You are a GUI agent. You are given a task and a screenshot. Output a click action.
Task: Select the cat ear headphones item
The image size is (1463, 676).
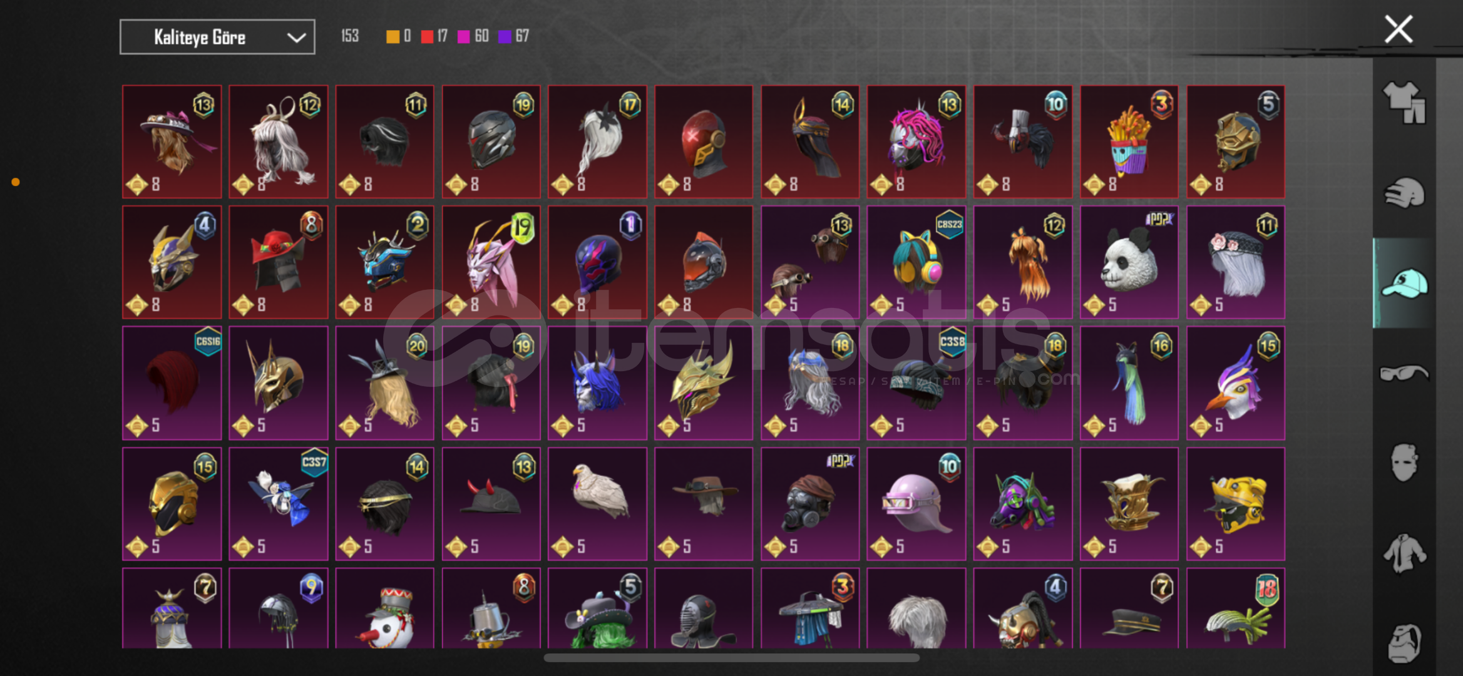pyautogui.click(x=916, y=262)
